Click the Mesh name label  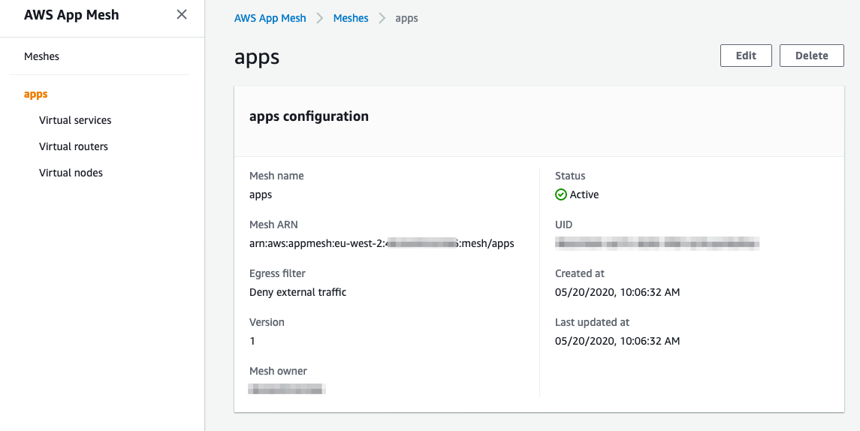[276, 176]
